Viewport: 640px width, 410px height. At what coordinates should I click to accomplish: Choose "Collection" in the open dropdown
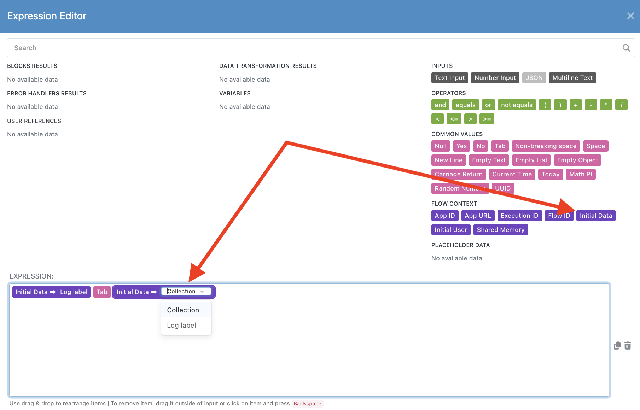[182, 310]
